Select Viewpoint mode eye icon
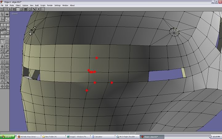222x139 pixels. (7, 14)
